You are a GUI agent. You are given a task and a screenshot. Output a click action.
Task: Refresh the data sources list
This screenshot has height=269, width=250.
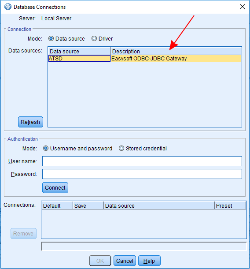coord(30,122)
